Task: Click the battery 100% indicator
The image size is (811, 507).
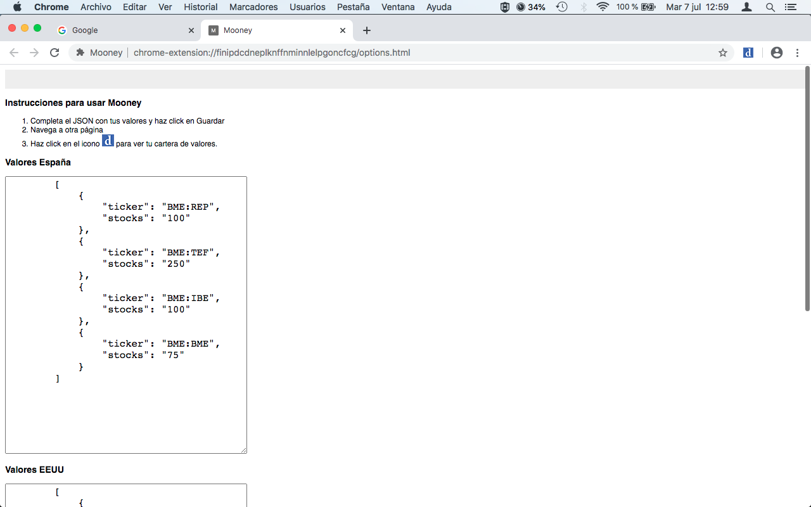Action: click(635, 7)
